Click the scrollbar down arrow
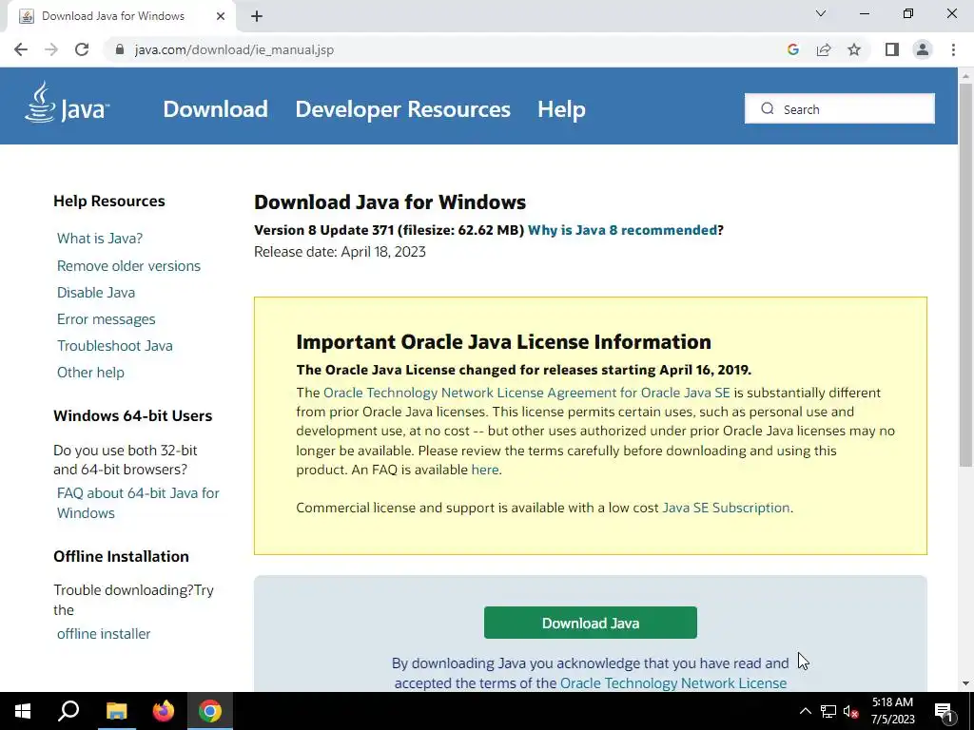The width and height of the screenshot is (974, 730). point(965,684)
